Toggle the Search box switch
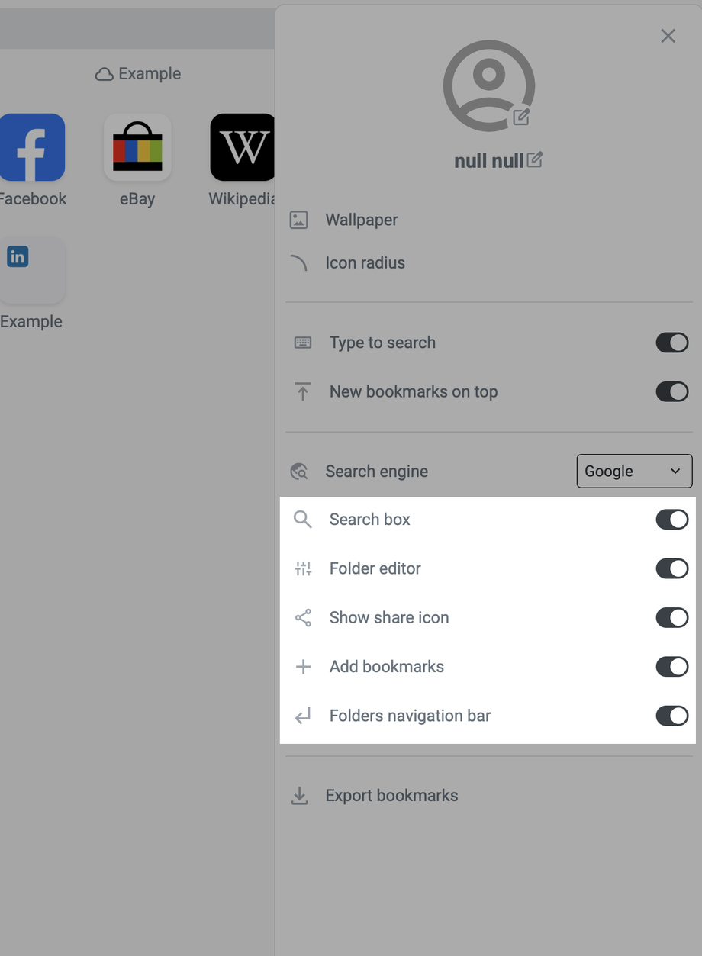This screenshot has width=702, height=956. tap(671, 520)
